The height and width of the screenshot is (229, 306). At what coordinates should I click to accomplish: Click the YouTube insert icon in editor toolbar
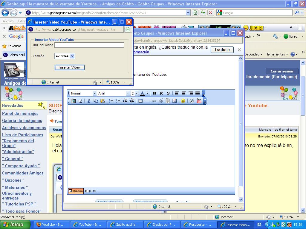coord(199,101)
